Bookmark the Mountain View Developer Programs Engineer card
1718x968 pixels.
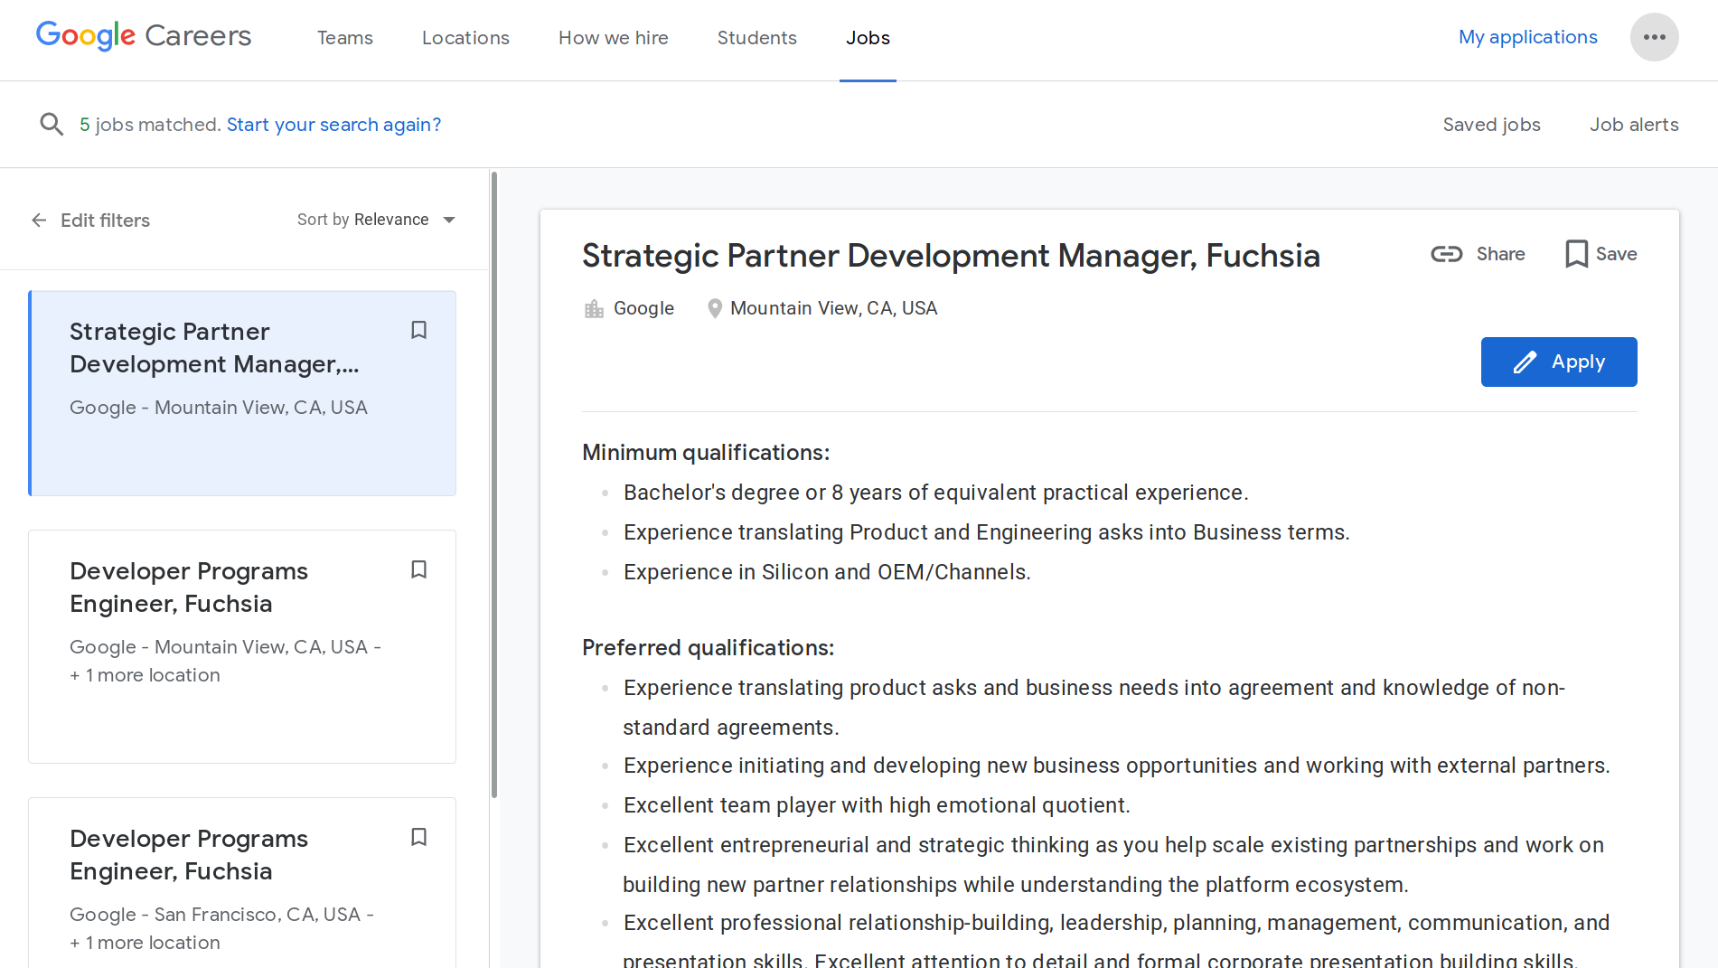pos(418,569)
